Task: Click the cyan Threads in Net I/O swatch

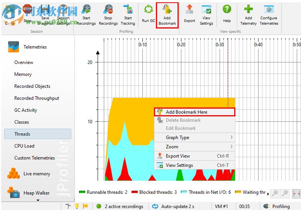Action: [x=184, y=192]
